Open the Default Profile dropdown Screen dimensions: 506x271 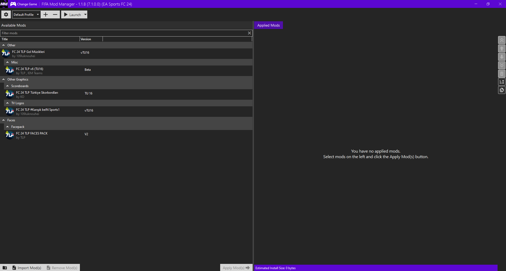pos(26,14)
